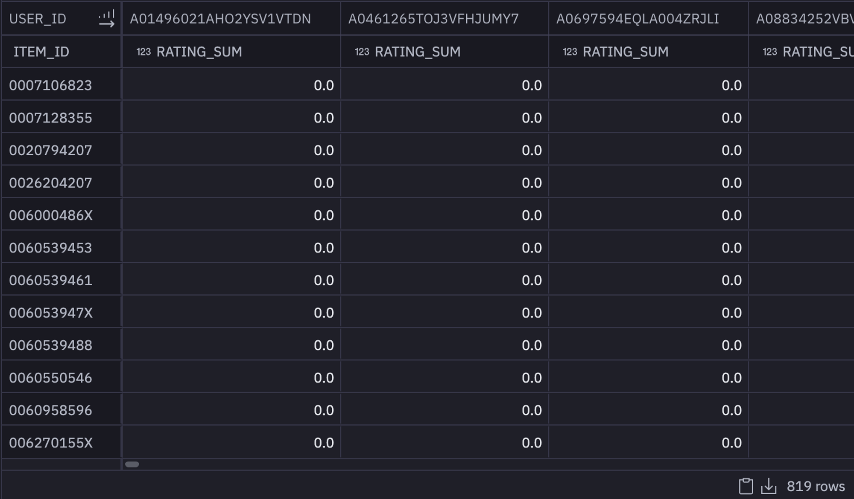
Task: Select row label 006270155X
Action: (x=50, y=443)
